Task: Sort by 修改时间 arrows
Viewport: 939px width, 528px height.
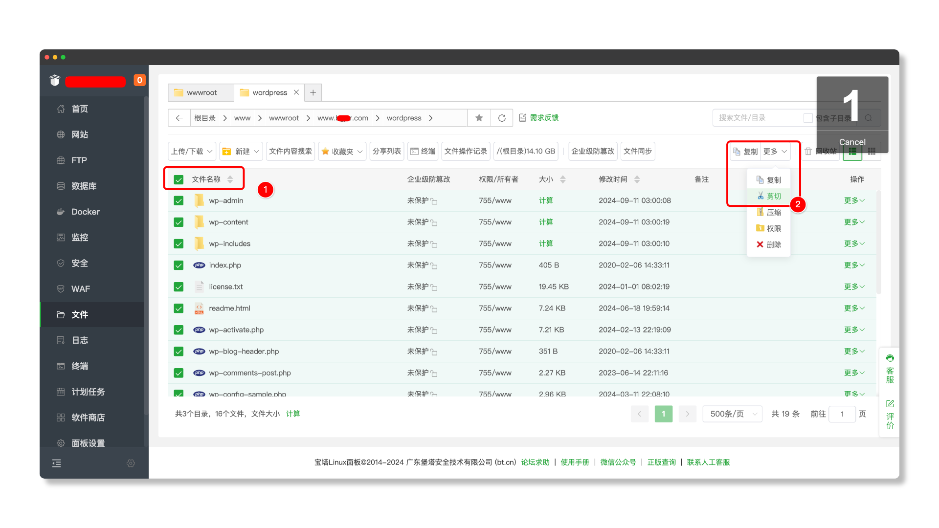Action: (637, 179)
